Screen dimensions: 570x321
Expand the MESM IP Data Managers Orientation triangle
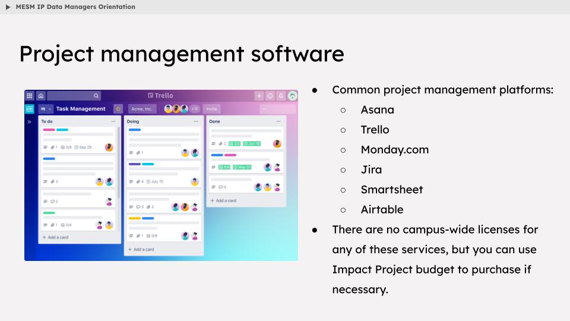[8, 7]
